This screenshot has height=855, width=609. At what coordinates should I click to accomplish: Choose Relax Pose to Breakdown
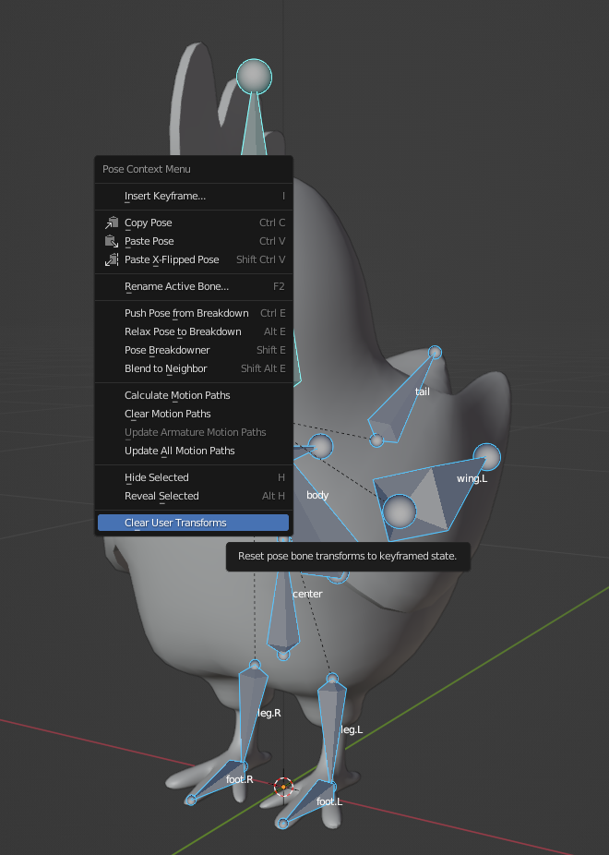click(183, 331)
